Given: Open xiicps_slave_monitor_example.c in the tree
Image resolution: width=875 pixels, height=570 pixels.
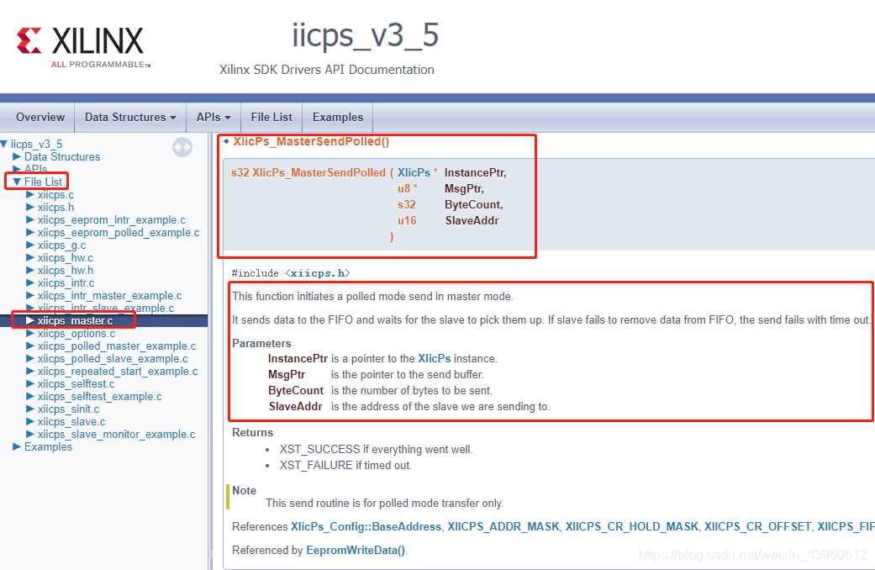Looking at the screenshot, I should pyautogui.click(x=116, y=435).
